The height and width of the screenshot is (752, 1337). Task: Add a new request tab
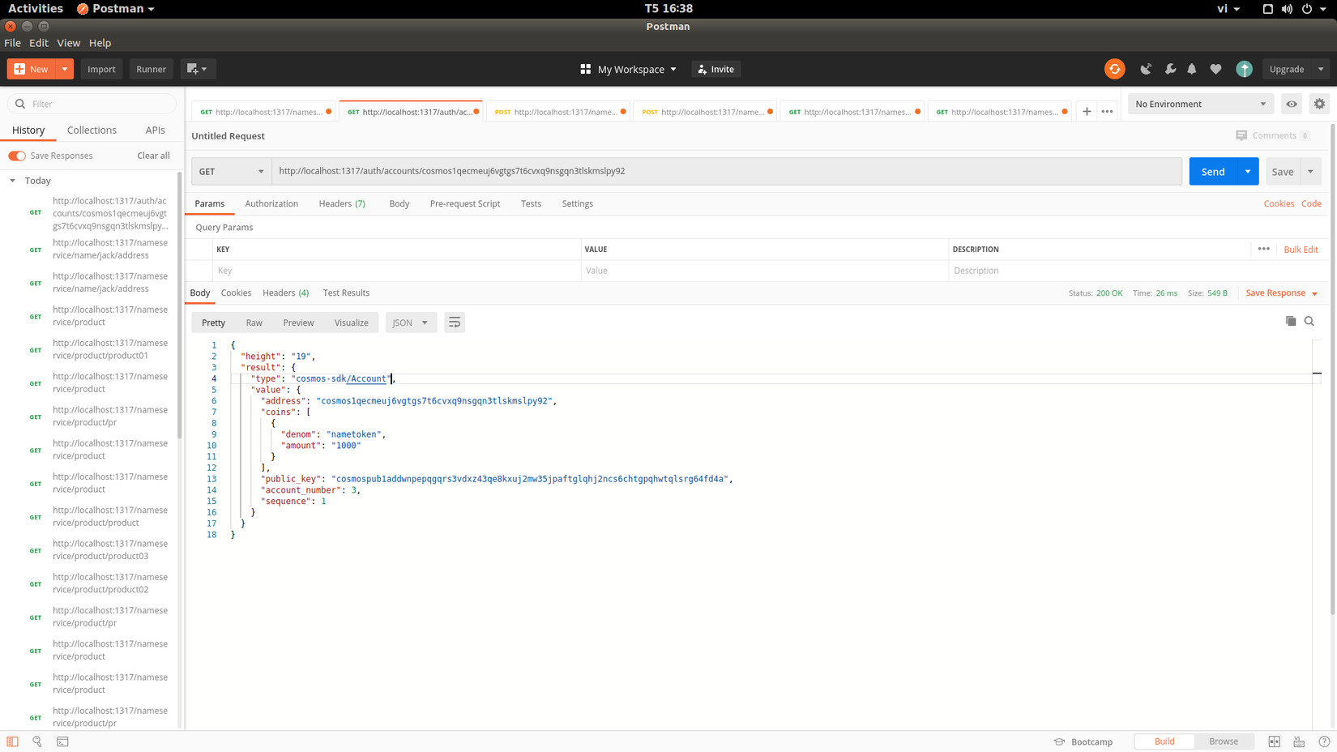pos(1087,112)
